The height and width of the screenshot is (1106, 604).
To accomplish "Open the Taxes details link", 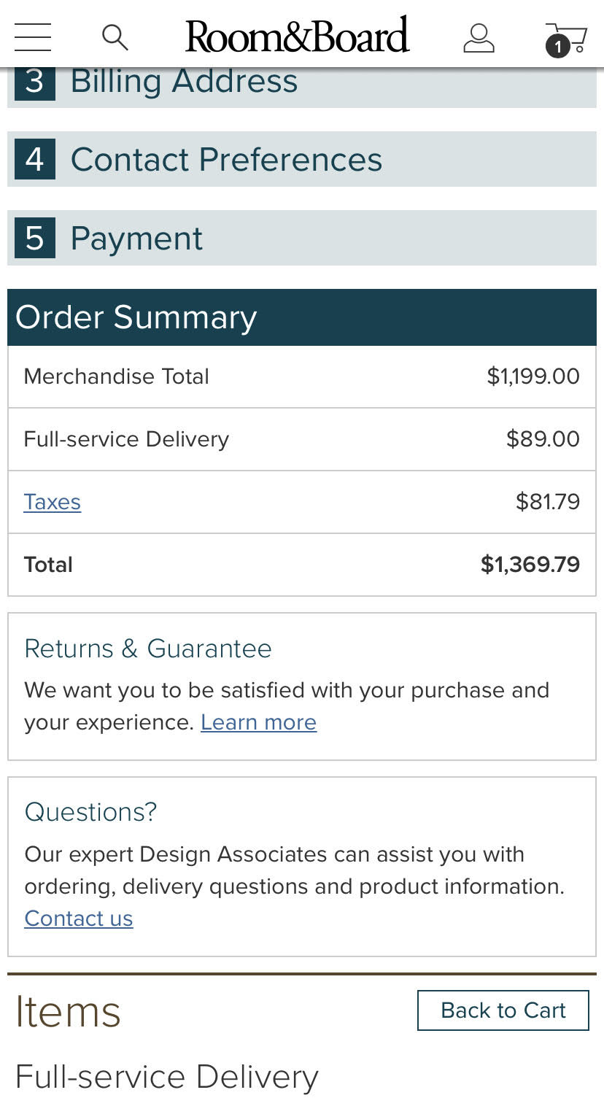I will (52, 502).
